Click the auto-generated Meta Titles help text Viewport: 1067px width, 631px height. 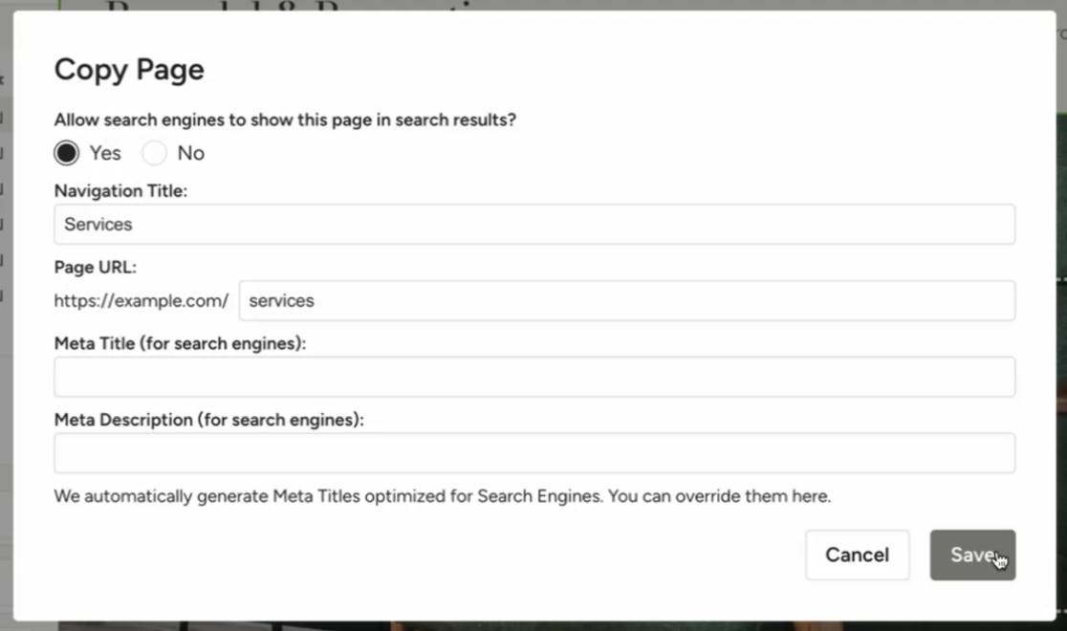[442, 497]
